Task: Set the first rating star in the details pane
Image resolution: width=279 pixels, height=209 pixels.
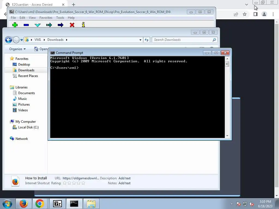Action: [65, 183]
